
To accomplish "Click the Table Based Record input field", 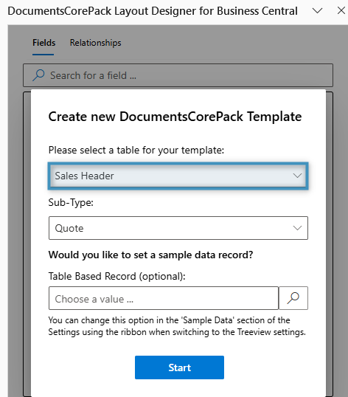I will tap(164, 298).
